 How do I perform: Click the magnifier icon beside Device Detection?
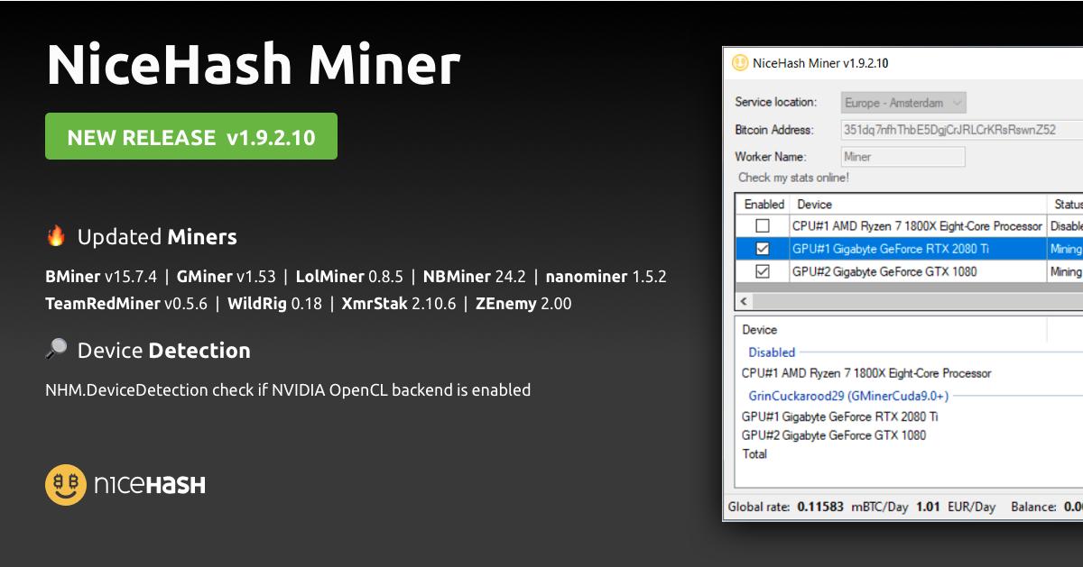pyautogui.click(x=57, y=349)
